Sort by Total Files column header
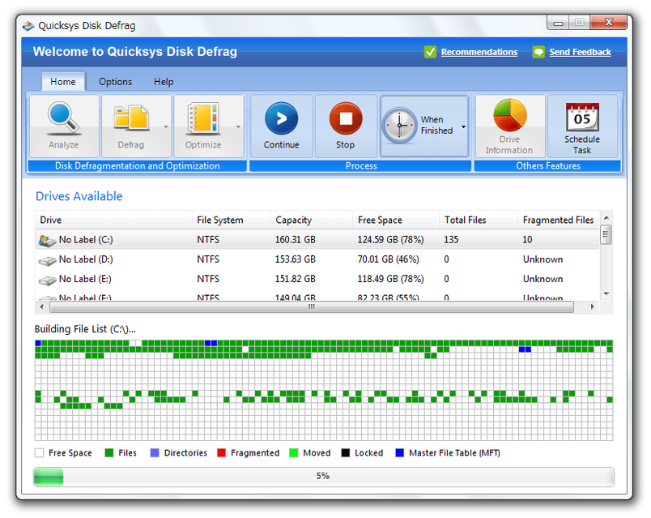651x518 pixels. click(x=479, y=220)
